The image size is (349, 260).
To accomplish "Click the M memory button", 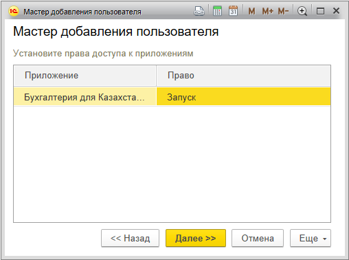I will (251, 11).
